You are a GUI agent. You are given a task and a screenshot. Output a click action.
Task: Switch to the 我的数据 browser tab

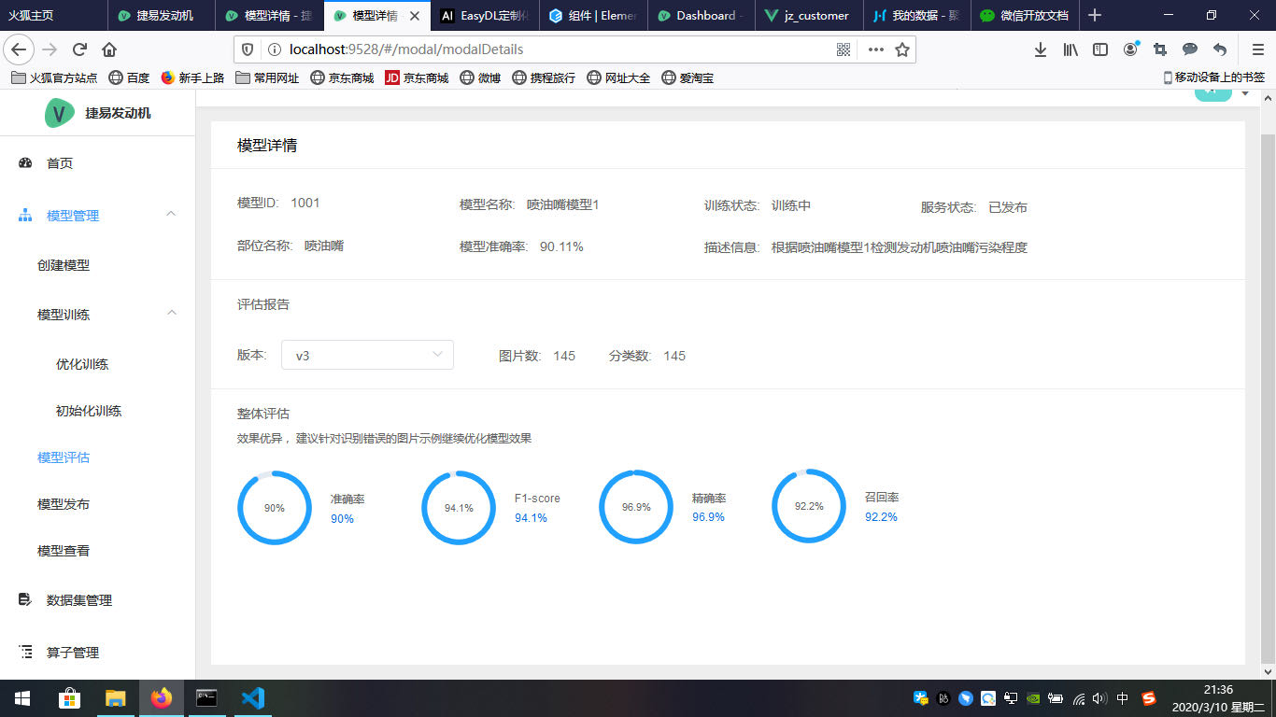pyautogui.click(x=917, y=16)
